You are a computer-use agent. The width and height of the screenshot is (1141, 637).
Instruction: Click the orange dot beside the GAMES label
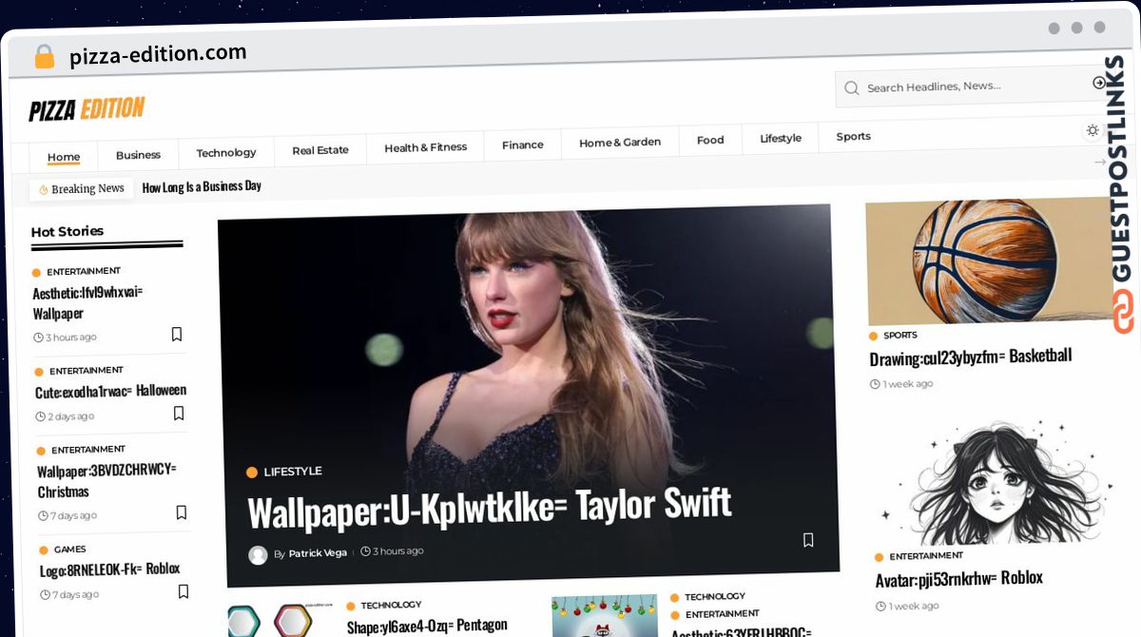(x=44, y=550)
